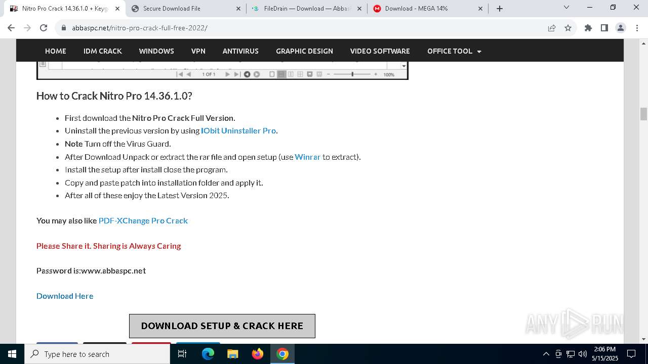
Task: Close the Nitro Pro Crack tab
Action: click(117, 8)
